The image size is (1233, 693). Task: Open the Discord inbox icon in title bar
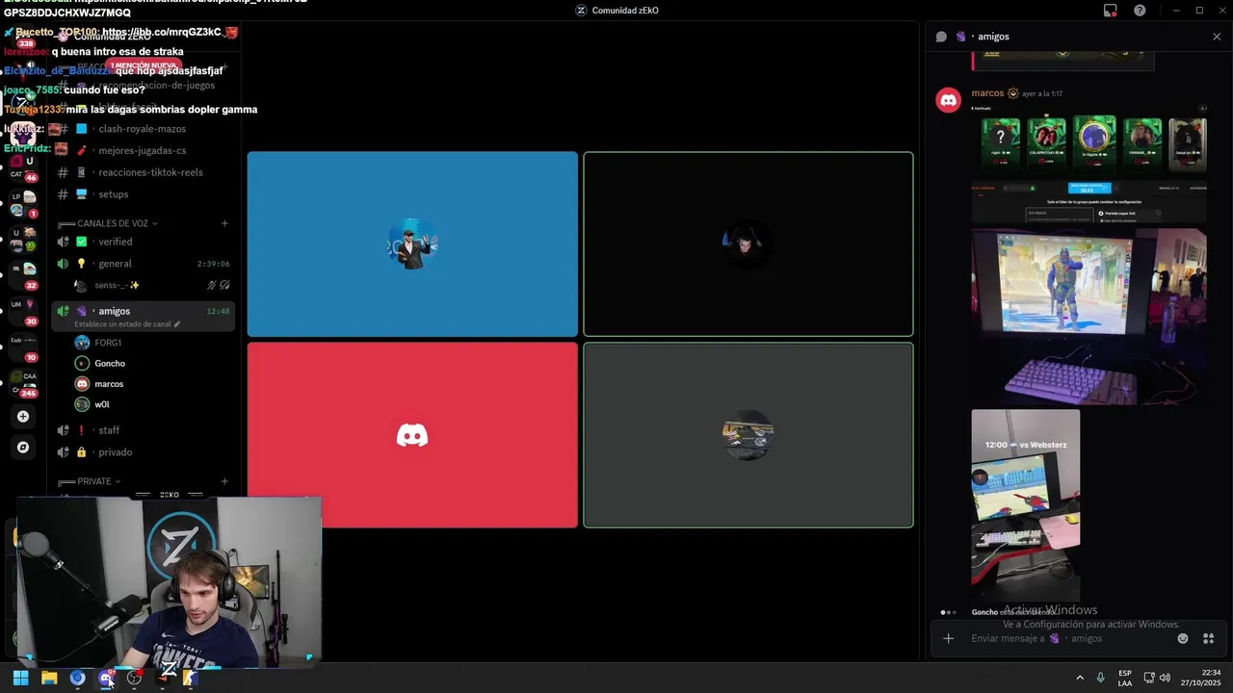click(1111, 11)
